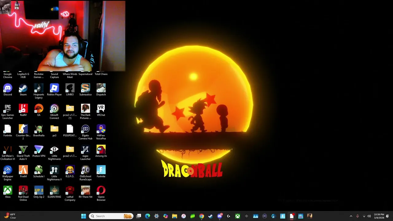Launch R.E.P.O. from the desktop
Viewport: 393px width, 221px height.
click(x=70, y=172)
